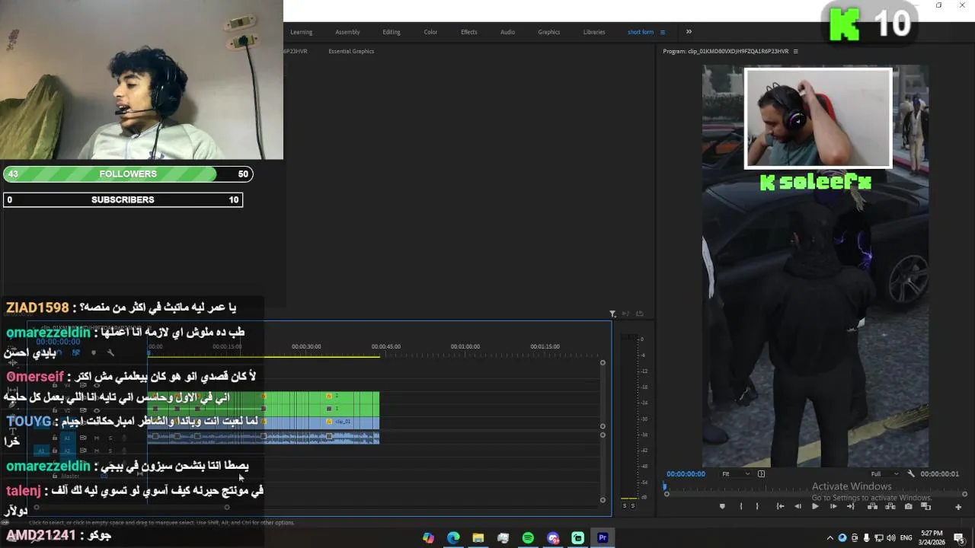Screen dimensions: 975x548
Task: Click the Lift button
Action: click(872, 506)
